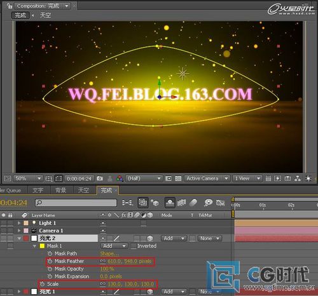Collapse the Mask 1 properties
Screen dimensions: 318x296
34,246
